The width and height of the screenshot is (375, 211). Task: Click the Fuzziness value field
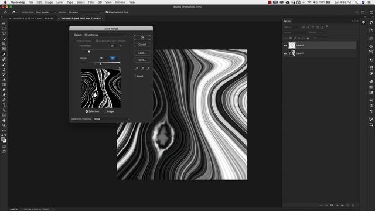112,46
